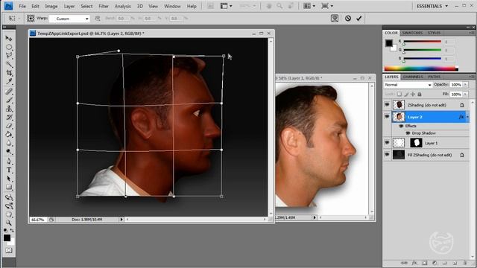The image size is (477, 268).
Task: Select the Blur tool
Action: pos(8,143)
